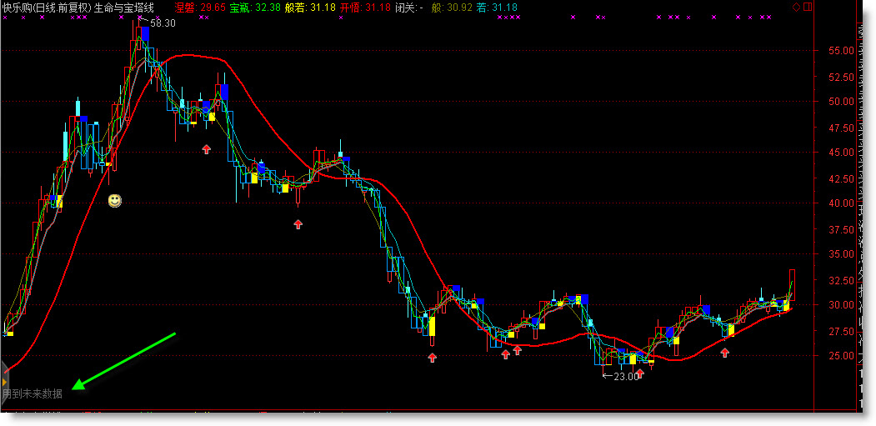Click the rightmost red up-arrow signal
Screen dimensions: 876x426
[x=725, y=353]
